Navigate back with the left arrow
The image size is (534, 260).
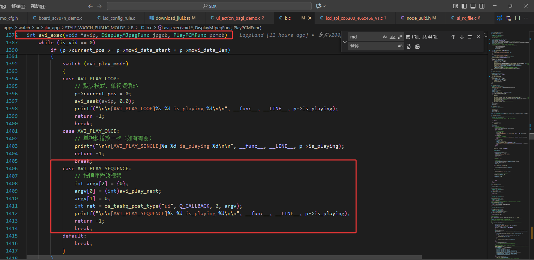point(90,6)
